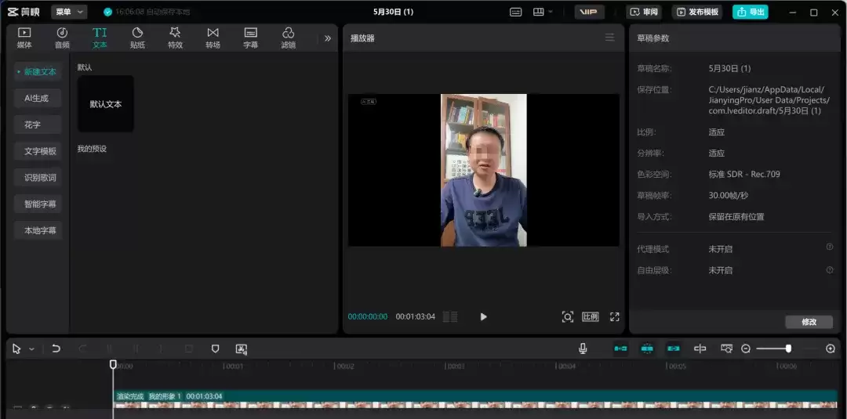Click the 渲染完成 label on the clip
This screenshot has height=419, width=847.
point(130,396)
